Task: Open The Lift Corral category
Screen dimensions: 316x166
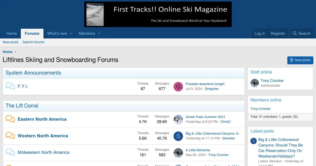Action: [x=22, y=106]
